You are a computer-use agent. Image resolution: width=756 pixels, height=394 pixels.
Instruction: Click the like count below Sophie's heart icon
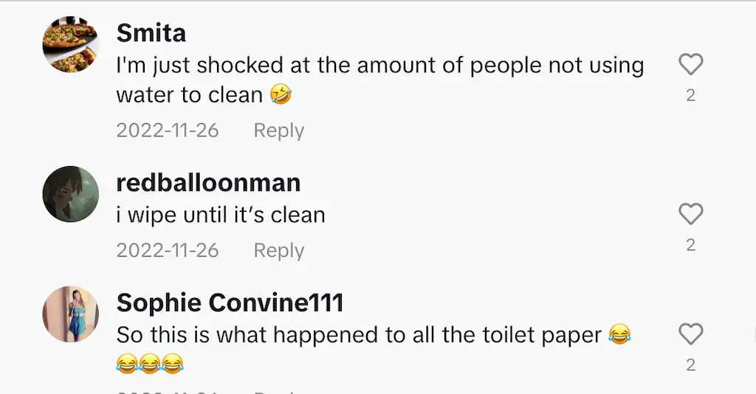690,364
